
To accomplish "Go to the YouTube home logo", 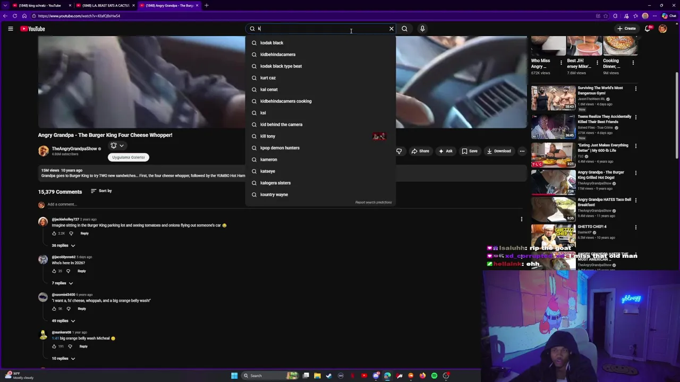I will pos(33,29).
